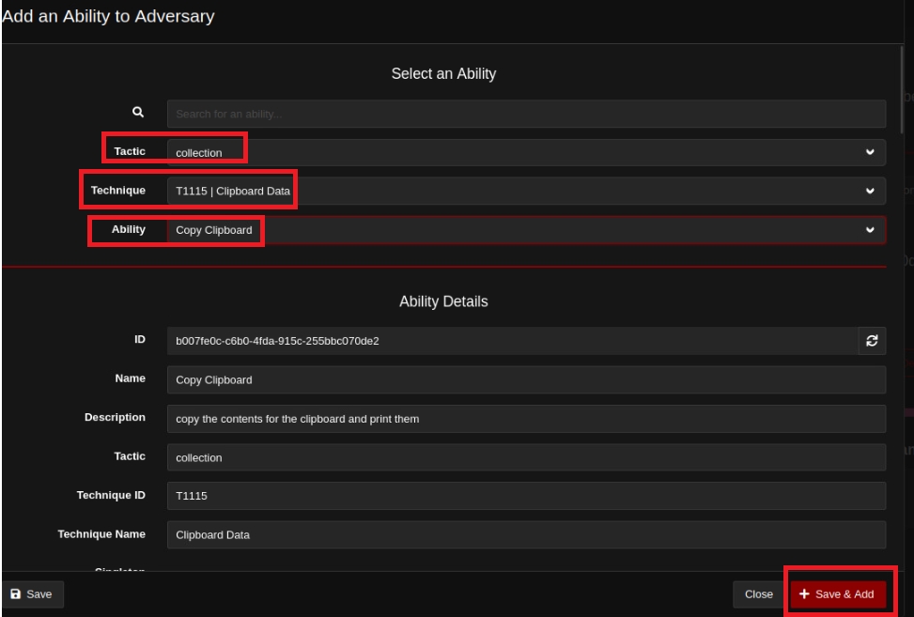Screen dimensions: 914x617
Task: Select the Name field containing Copy Clipboard
Action: pyautogui.click(x=526, y=380)
